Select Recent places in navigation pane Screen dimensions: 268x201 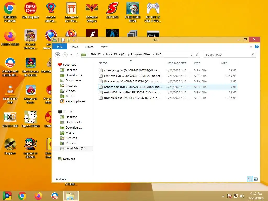click(x=75, y=101)
